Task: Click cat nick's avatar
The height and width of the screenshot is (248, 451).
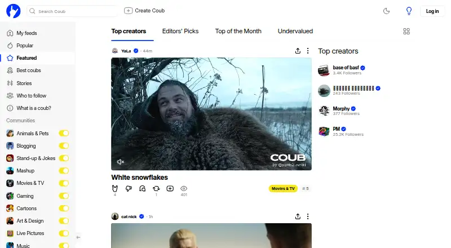Action: [115, 216]
